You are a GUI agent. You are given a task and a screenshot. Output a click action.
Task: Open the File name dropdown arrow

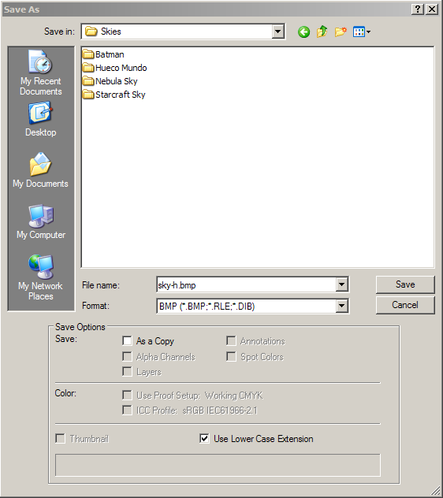(341, 284)
